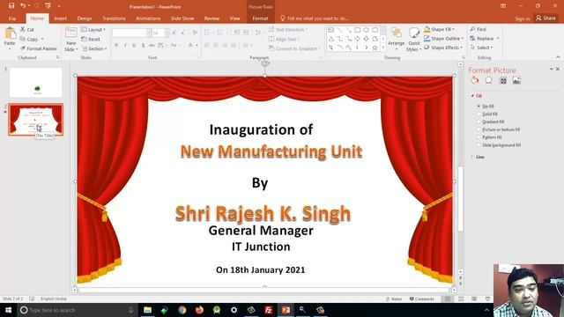This screenshot has width=564, height=317.
Task: Select the Pattern fill radio option
Action: tap(479, 137)
